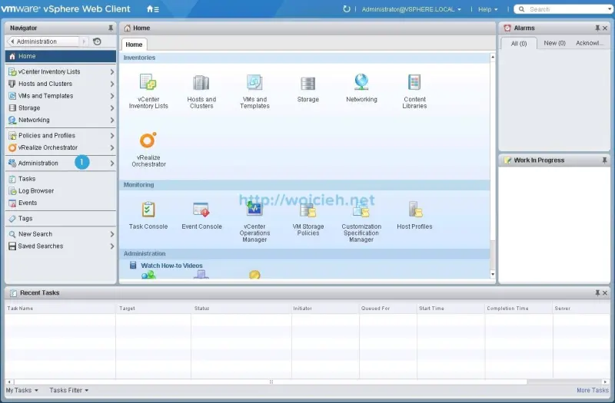Select the Home tab in main panel

pos(134,45)
